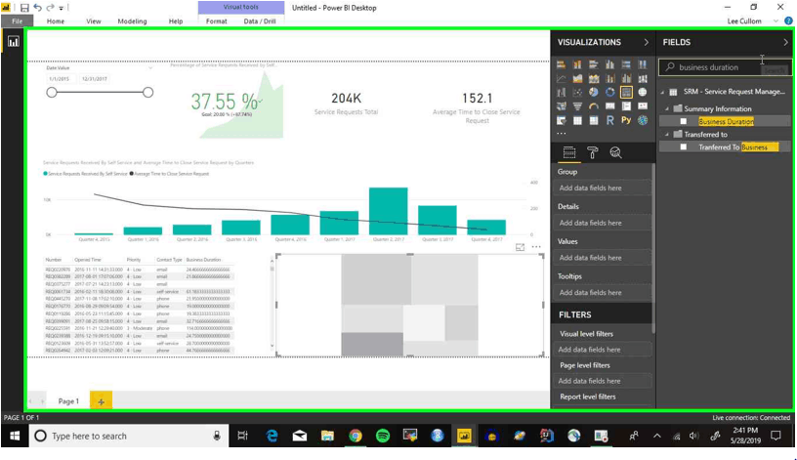797x460 pixels.
Task: Select the stacked column chart visual
Action: click(577, 64)
